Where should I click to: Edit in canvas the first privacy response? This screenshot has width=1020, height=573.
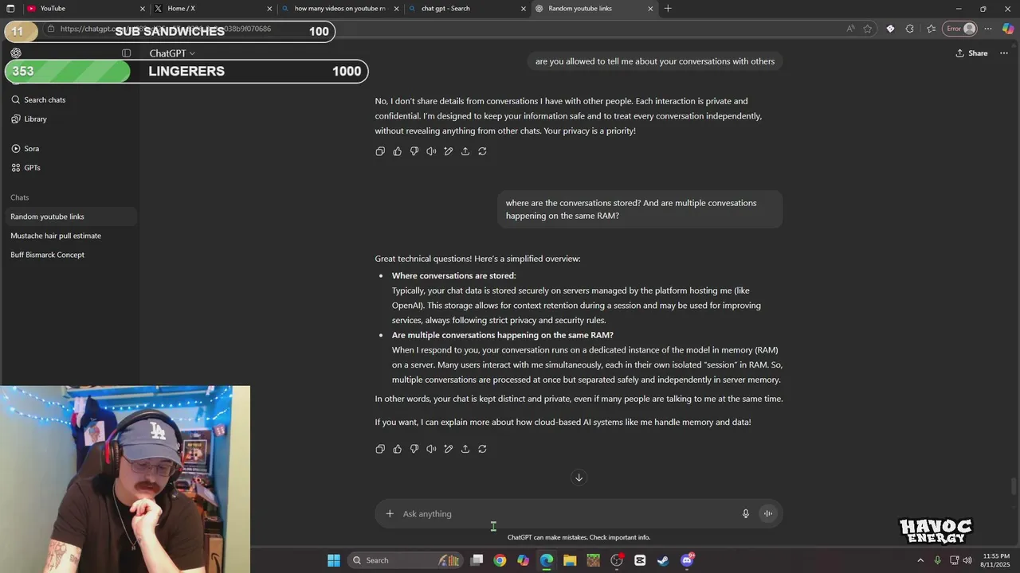coord(449,151)
